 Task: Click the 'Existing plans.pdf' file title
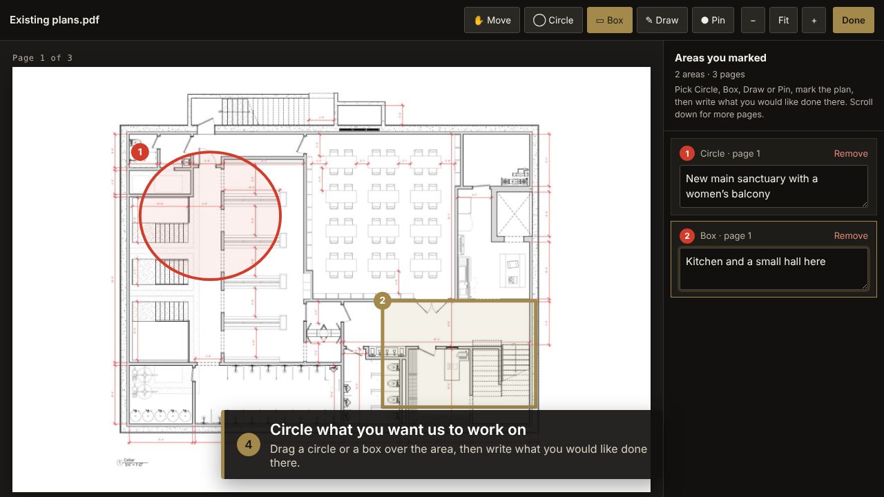55,20
